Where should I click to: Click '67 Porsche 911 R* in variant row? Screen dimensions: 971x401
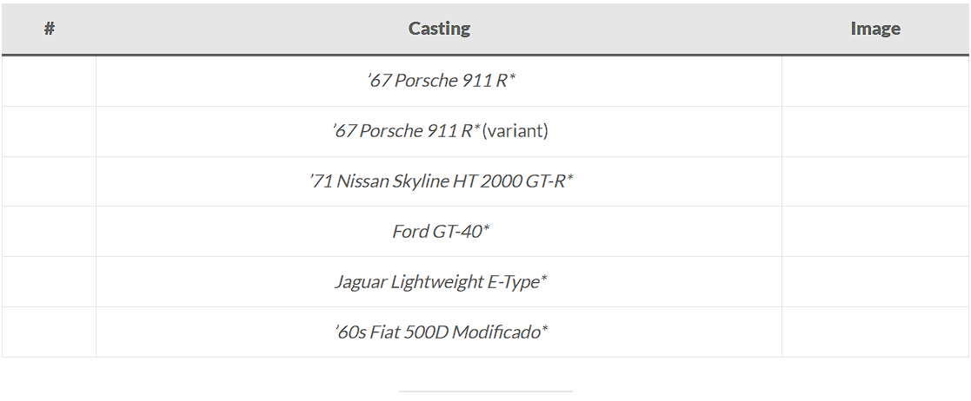[x=406, y=131]
